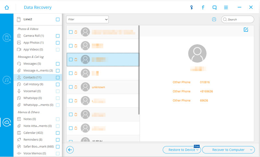
Task: Click phone number 69636
Action: click(x=204, y=101)
